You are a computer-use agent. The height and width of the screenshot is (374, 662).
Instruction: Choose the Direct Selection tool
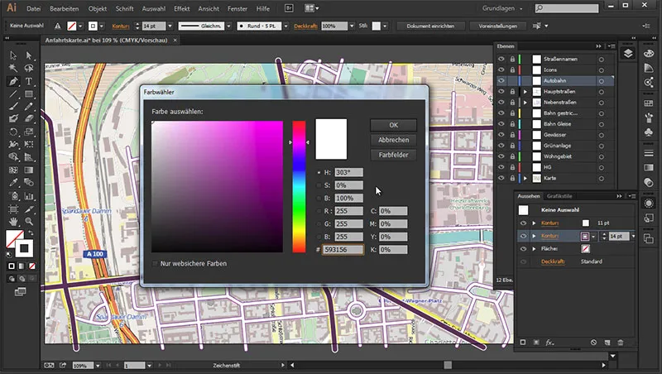coord(29,55)
